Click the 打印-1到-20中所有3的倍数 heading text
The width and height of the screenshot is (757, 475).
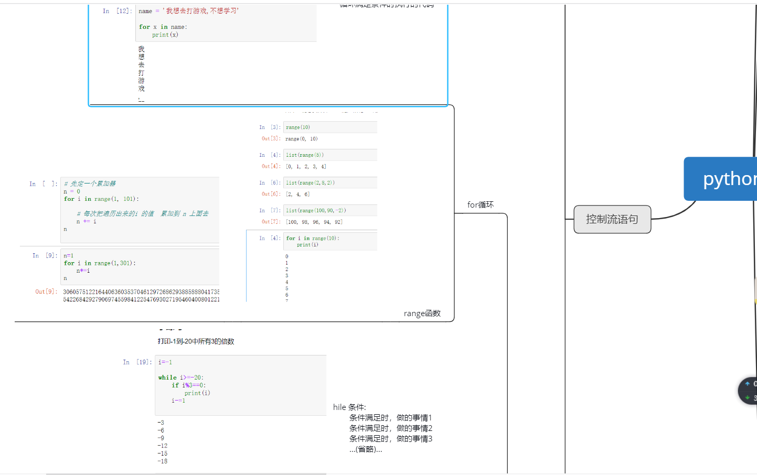pyautogui.click(x=196, y=341)
